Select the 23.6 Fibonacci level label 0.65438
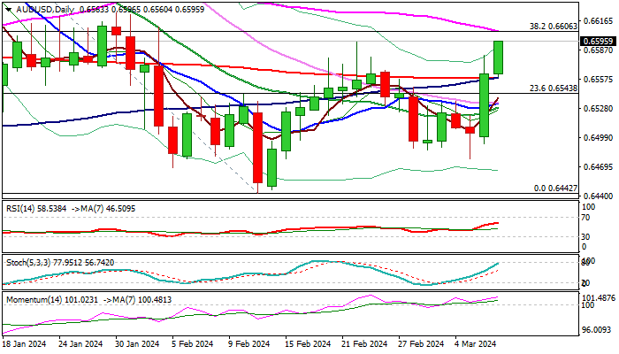Image resolution: width=619 pixels, height=354 pixels. pos(553,88)
